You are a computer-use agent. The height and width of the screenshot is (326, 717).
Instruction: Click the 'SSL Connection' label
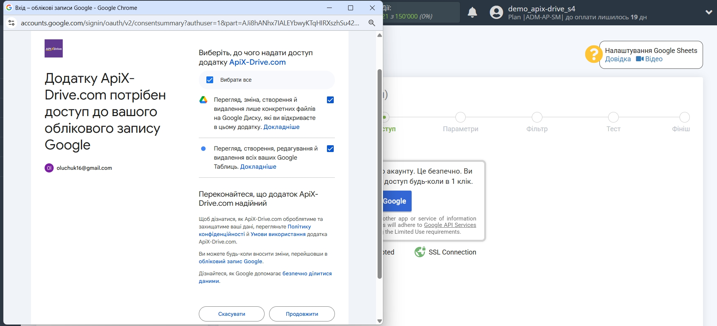click(452, 252)
